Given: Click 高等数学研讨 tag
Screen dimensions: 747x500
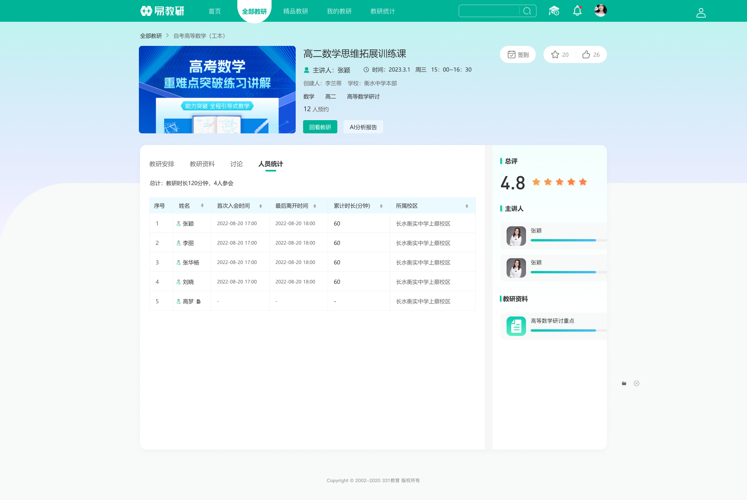Looking at the screenshot, I should click(x=363, y=96).
